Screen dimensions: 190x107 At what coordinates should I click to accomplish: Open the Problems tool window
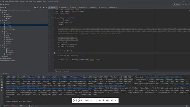click(15, 106)
